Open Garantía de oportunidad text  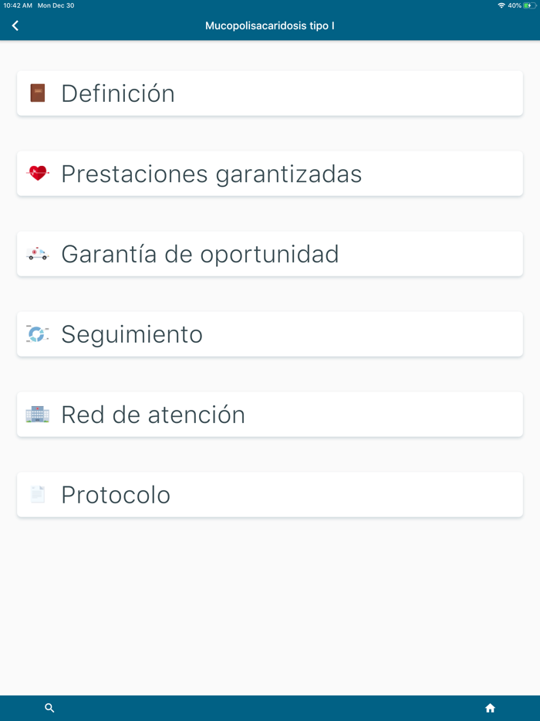(200, 254)
